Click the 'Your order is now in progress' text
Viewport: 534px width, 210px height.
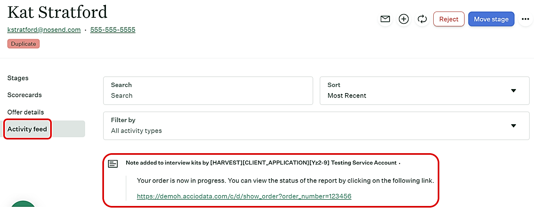pos(285,181)
